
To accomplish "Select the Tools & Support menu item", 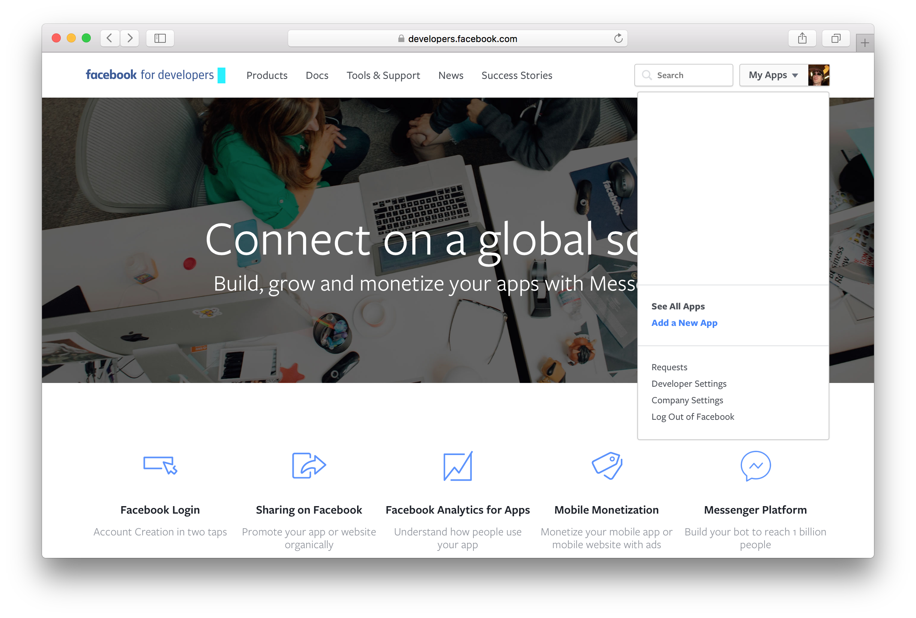I will click(384, 75).
